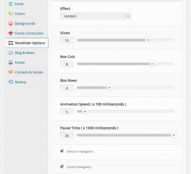Screen dimensions: 191x174
Task: Uncheck the Direction Navigation checkbox
Action: point(62,151)
